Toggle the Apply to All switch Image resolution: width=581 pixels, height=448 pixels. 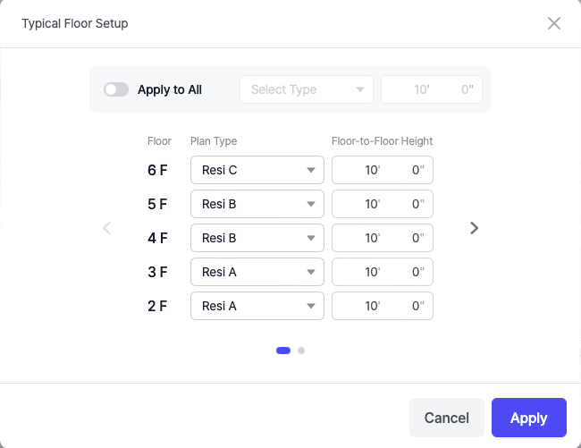[116, 89]
